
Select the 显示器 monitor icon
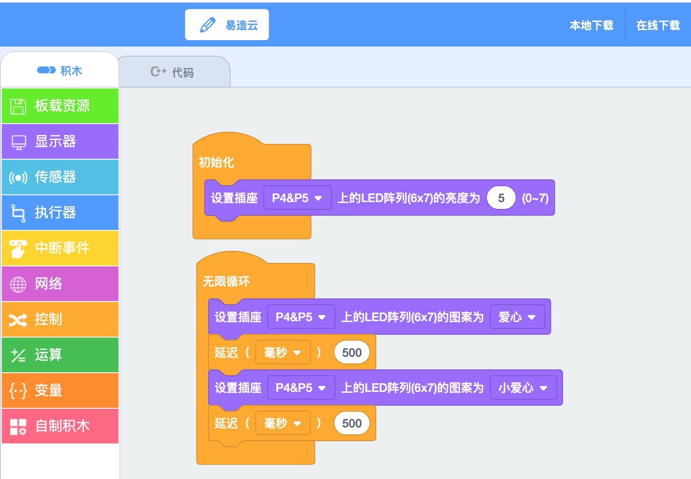pos(19,142)
